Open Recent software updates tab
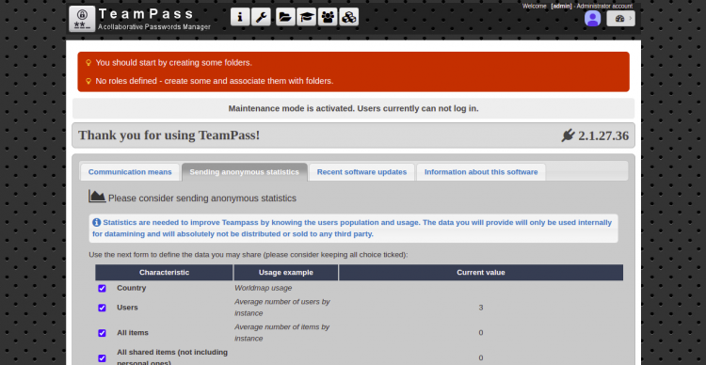Viewport: 706px width, 365px height. [x=362, y=172]
